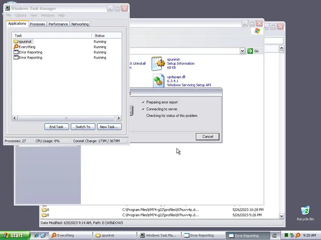Click Everything status bar path text

[x=82, y=223]
